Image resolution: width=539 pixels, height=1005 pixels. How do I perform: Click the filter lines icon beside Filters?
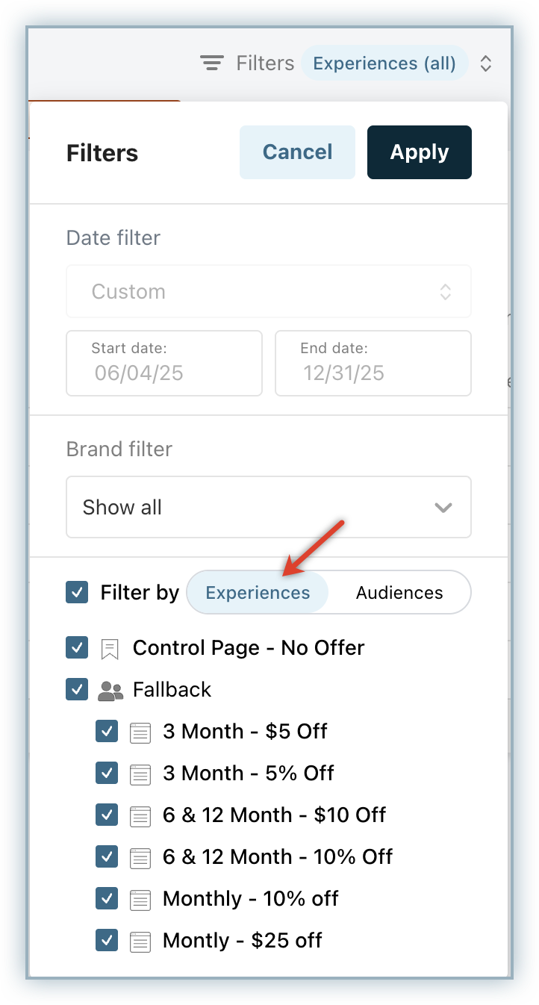pyautogui.click(x=213, y=63)
